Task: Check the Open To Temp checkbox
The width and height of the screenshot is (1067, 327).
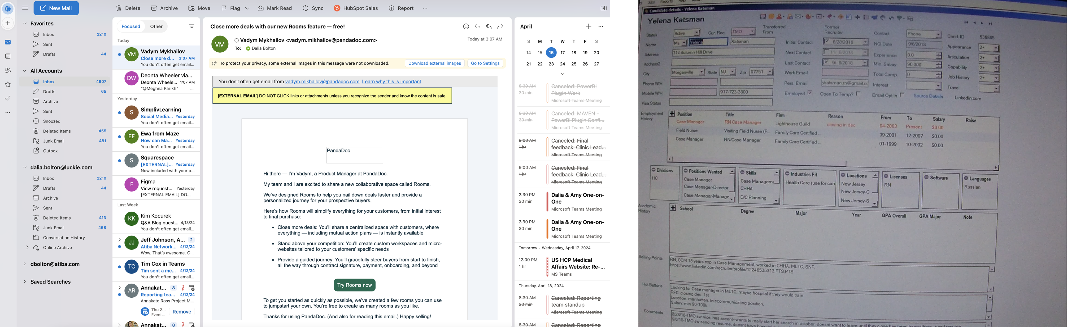Action: click(x=858, y=94)
